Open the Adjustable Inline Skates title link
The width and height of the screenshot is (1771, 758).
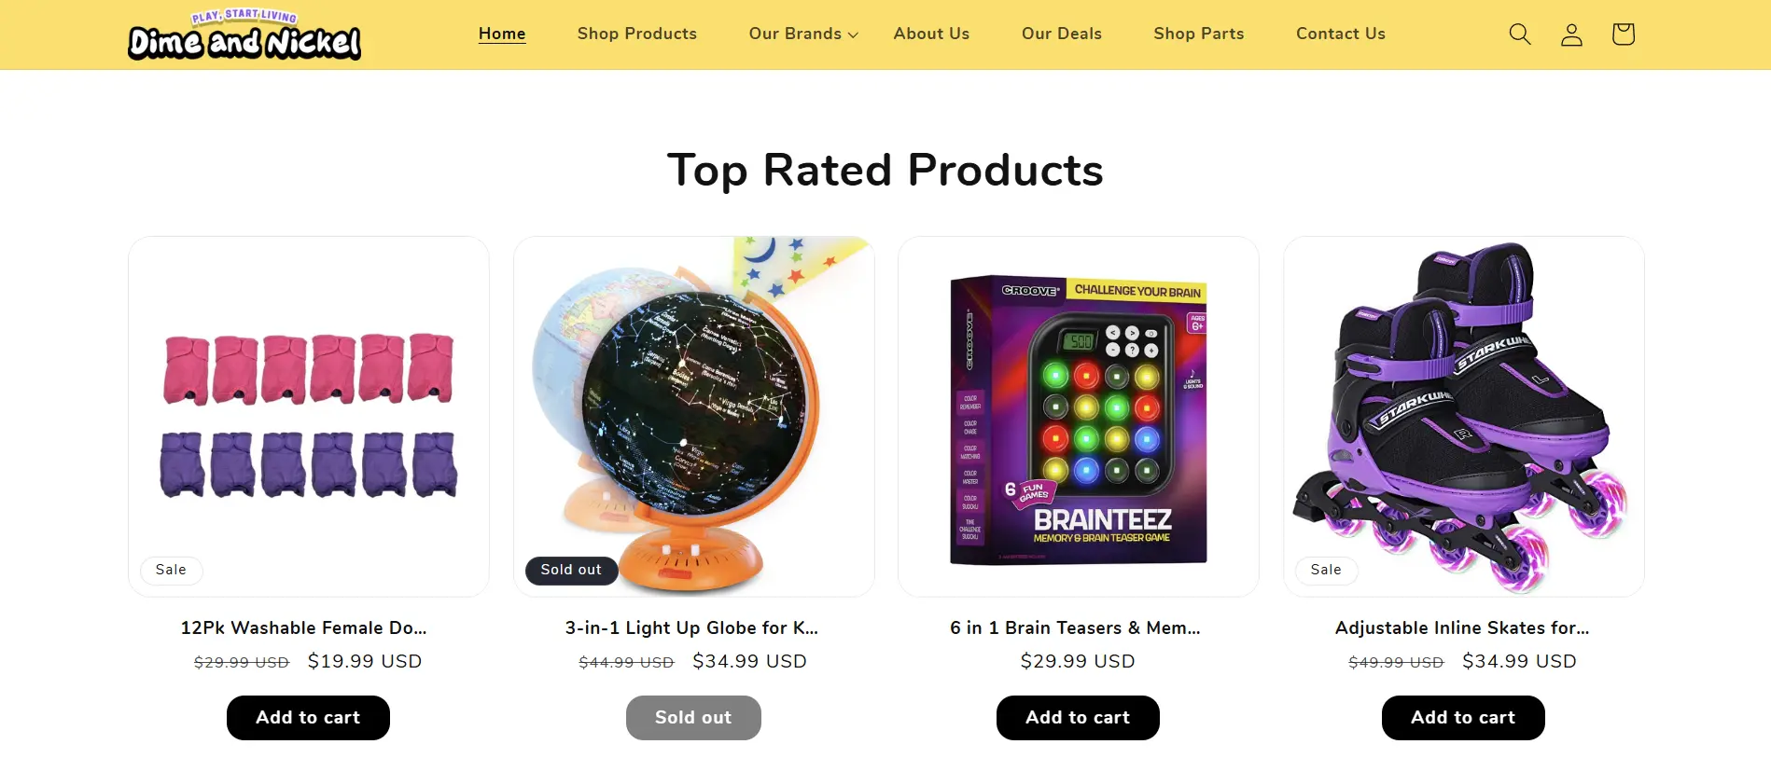point(1462,627)
